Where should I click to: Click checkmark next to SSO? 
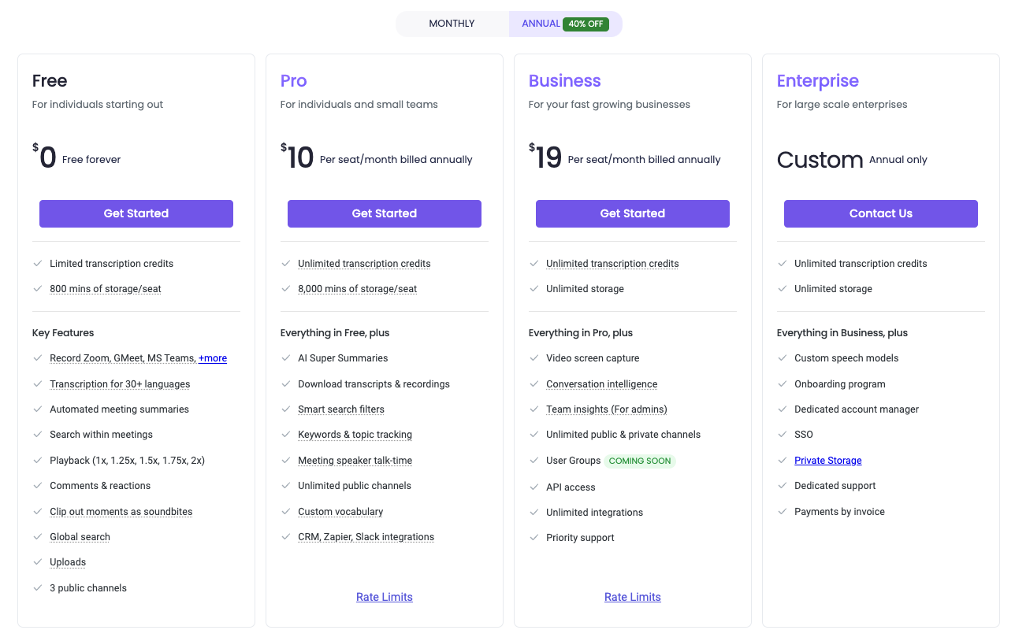pyautogui.click(x=783, y=435)
